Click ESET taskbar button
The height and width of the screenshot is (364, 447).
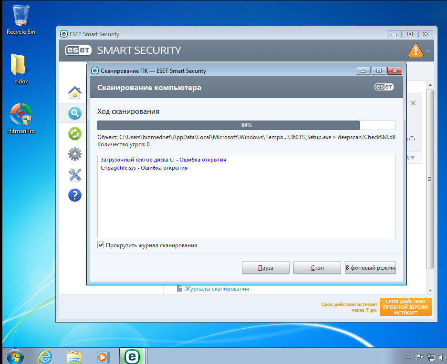(132, 356)
